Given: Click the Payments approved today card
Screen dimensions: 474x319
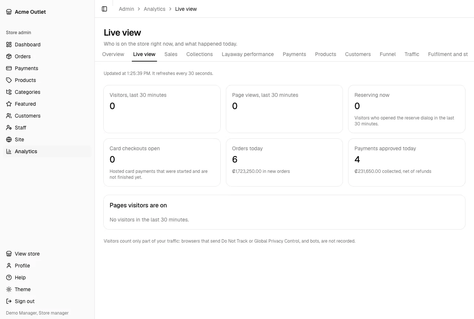Looking at the screenshot, I should tap(407, 162).
